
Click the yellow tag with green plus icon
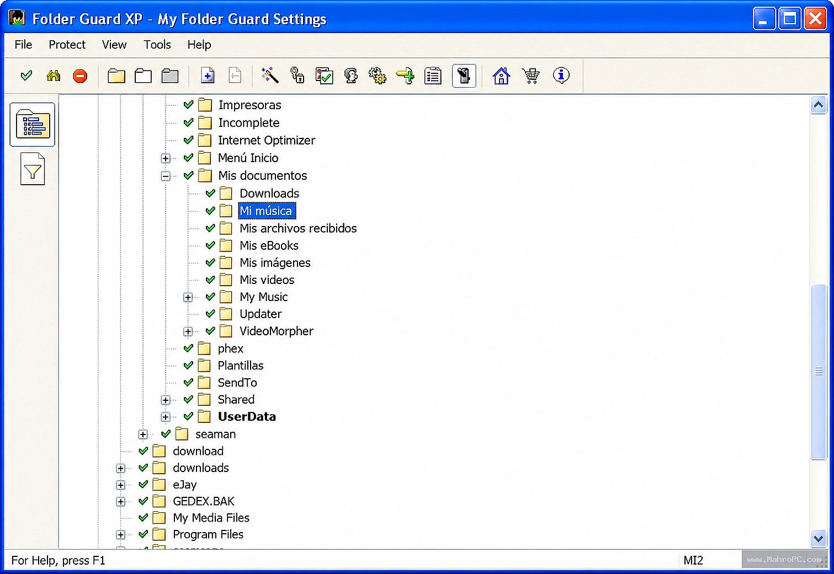406,76
